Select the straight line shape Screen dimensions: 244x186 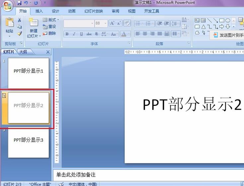(209, 20)
